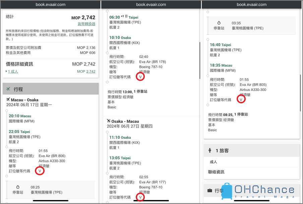
Task: Click the 06:30 +1 Taipei departure entry
Action: click(124, 17)
